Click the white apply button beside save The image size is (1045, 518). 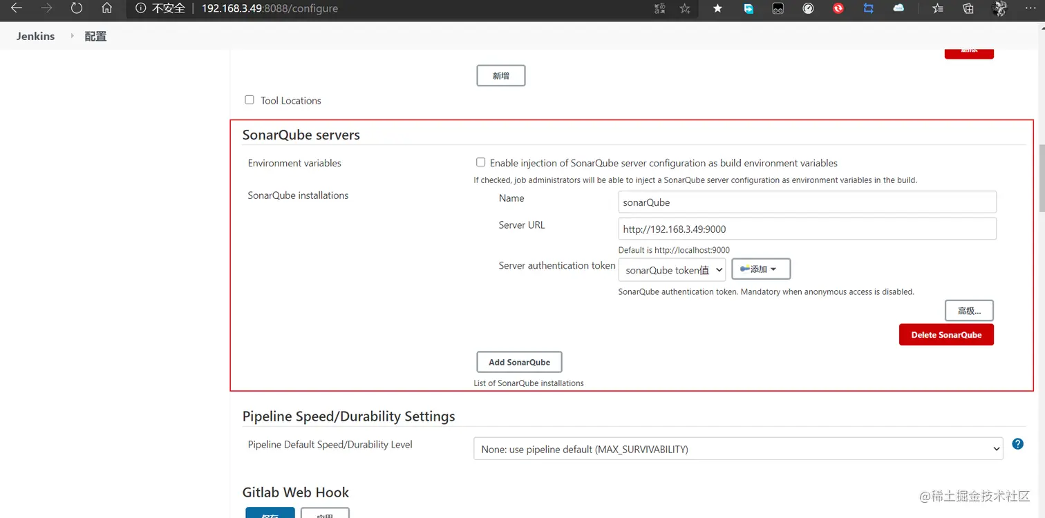click(x=325, y=513)
